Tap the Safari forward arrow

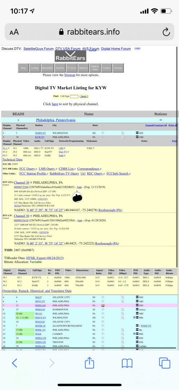[52, 363]
